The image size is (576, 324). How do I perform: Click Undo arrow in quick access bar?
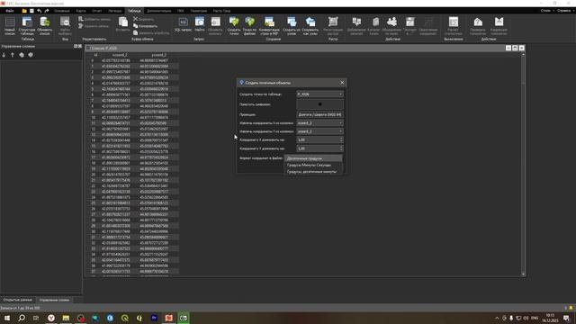[x=40, y=11]
